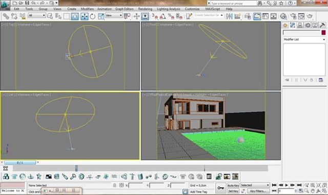This screenshot has width=328, height=195.
Task: Click the teapot Render Production icon
Action: coord(310,16)
